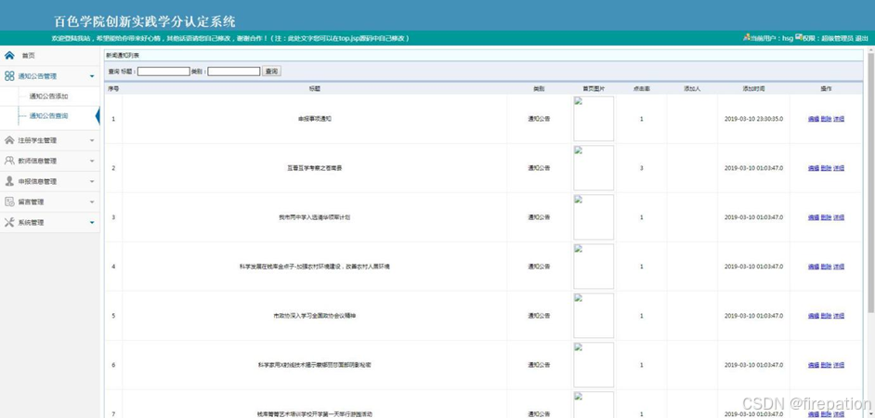Expand the 留言管理 menu arrow
Image resolution: width=875 pixels, height=418 pixels.
click(92, 202)
